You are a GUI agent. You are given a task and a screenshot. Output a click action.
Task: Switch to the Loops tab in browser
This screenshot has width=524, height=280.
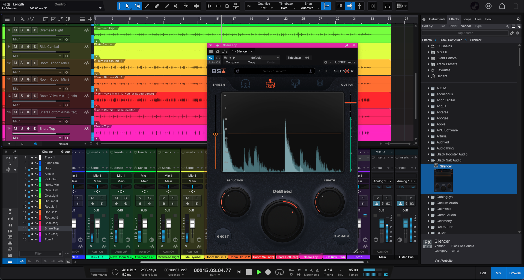coord(467,19)
